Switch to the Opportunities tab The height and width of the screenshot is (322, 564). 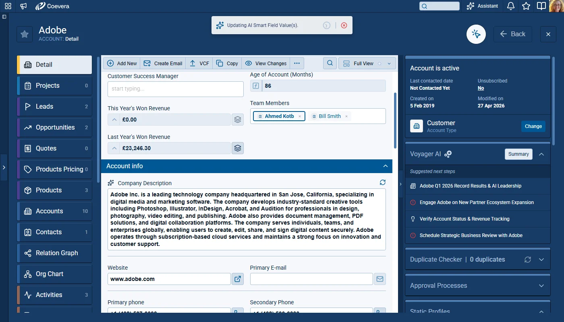[x=54, y=128]
